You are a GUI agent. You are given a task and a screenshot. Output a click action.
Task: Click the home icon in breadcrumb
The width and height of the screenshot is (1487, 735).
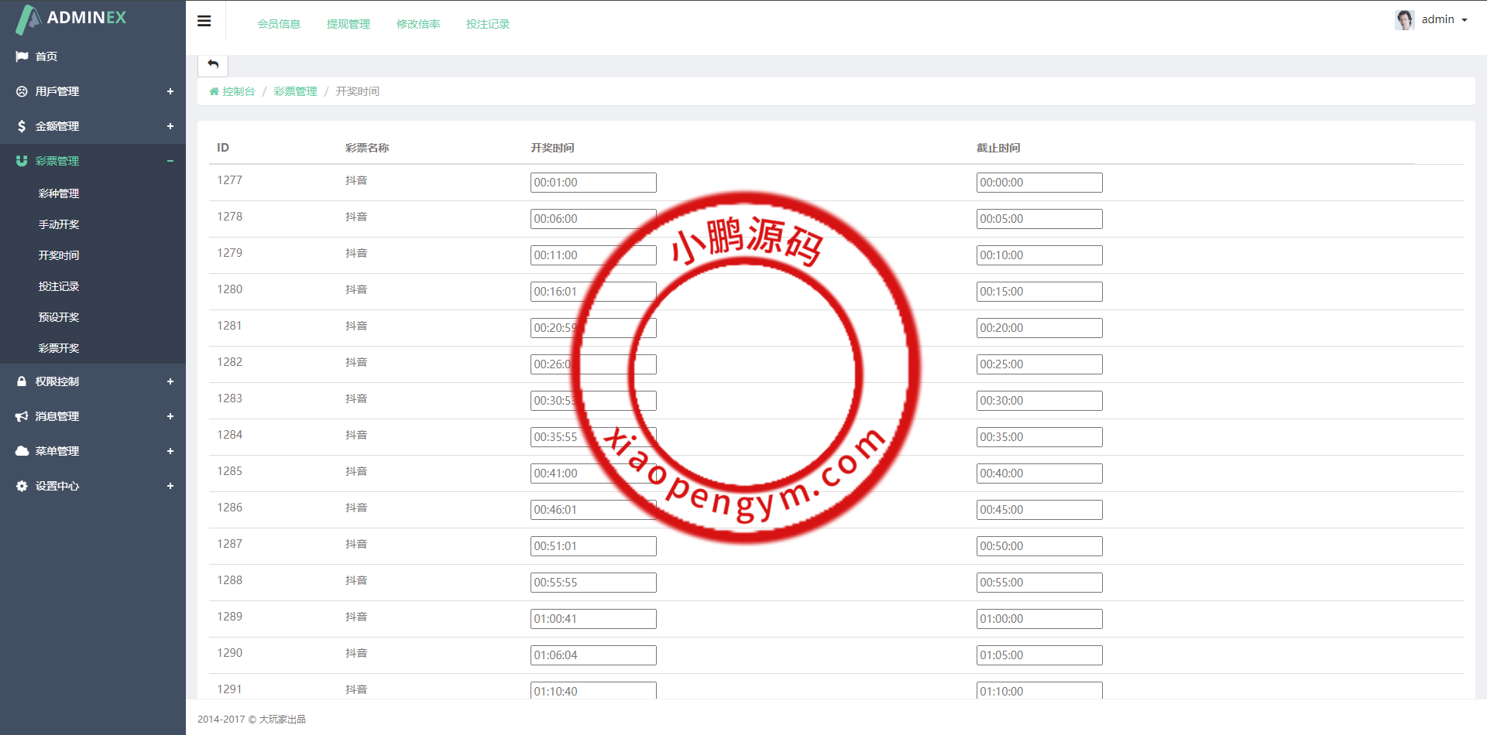click(214, 91)
